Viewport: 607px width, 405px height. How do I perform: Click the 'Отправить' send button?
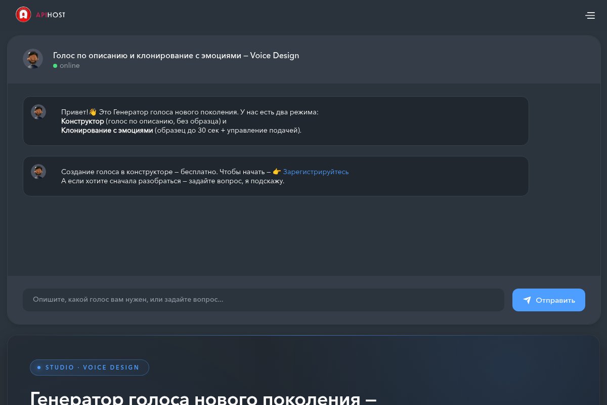[x=549, y=300]
